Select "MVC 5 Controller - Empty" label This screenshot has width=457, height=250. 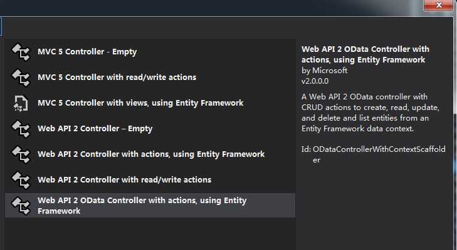pos(87,52)
